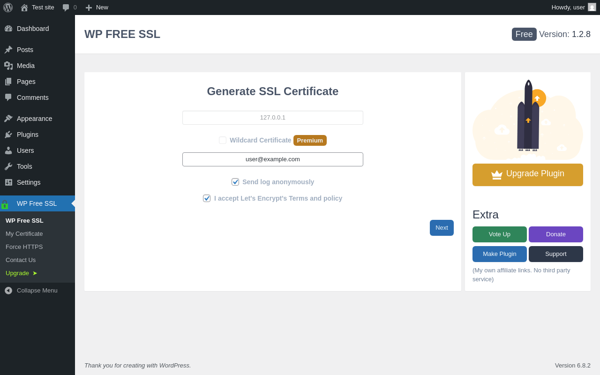Screen dimensions: 600x375
Task: Click the Tools wrench icon
Action: 8,166
